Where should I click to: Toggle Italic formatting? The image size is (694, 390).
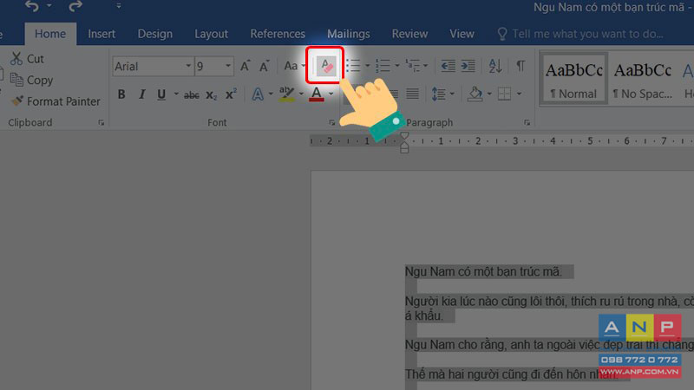141,94
